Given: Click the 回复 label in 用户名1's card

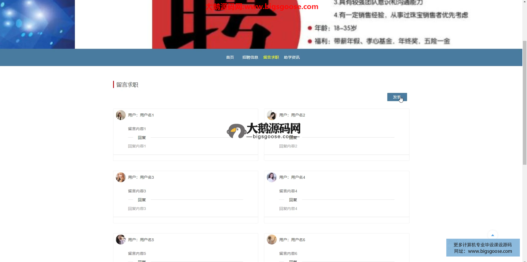Looking at the screenshot, I should 142,138.
